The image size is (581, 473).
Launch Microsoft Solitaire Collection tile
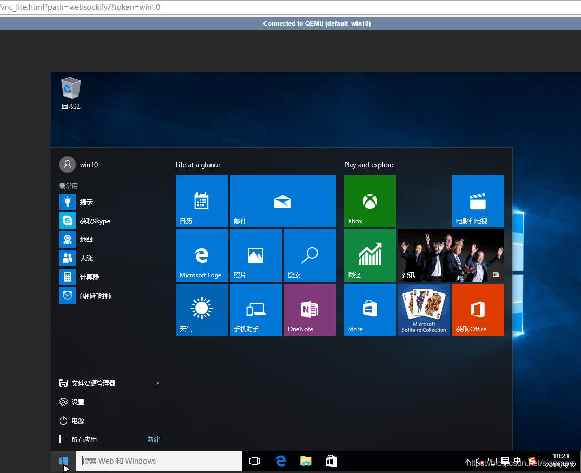[424, 310]
